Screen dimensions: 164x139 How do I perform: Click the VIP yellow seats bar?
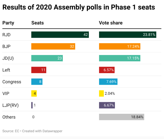[34, 93]
